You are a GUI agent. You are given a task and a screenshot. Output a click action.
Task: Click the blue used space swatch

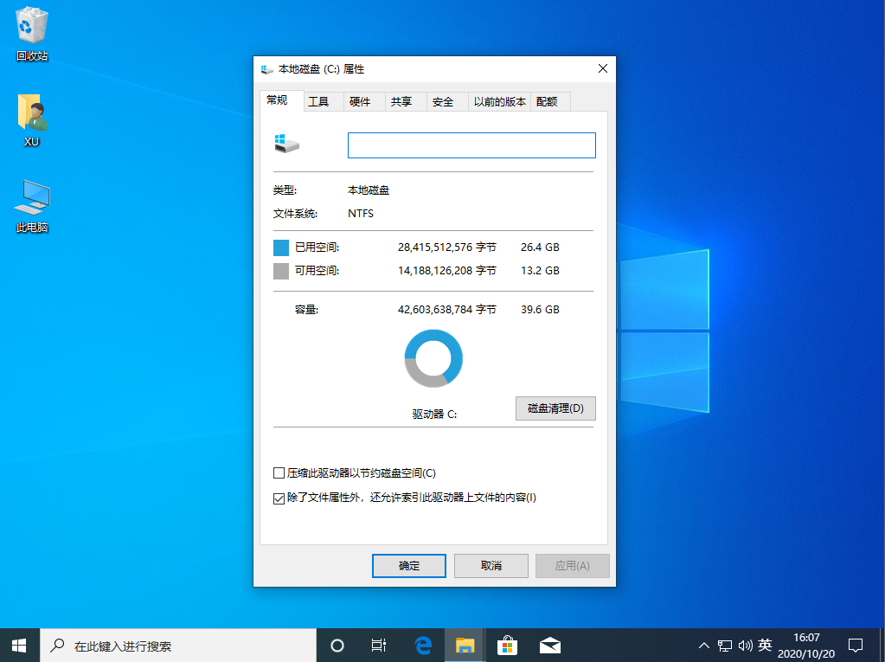coord(281,247)
